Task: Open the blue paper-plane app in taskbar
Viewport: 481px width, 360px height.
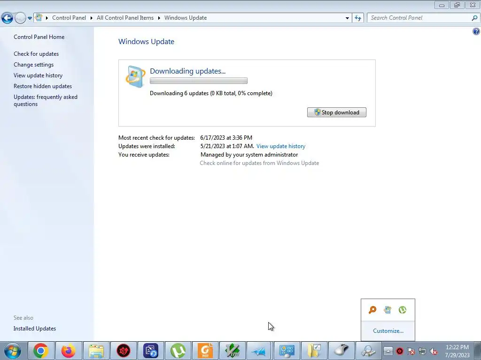Action: [x=259, y=351]
